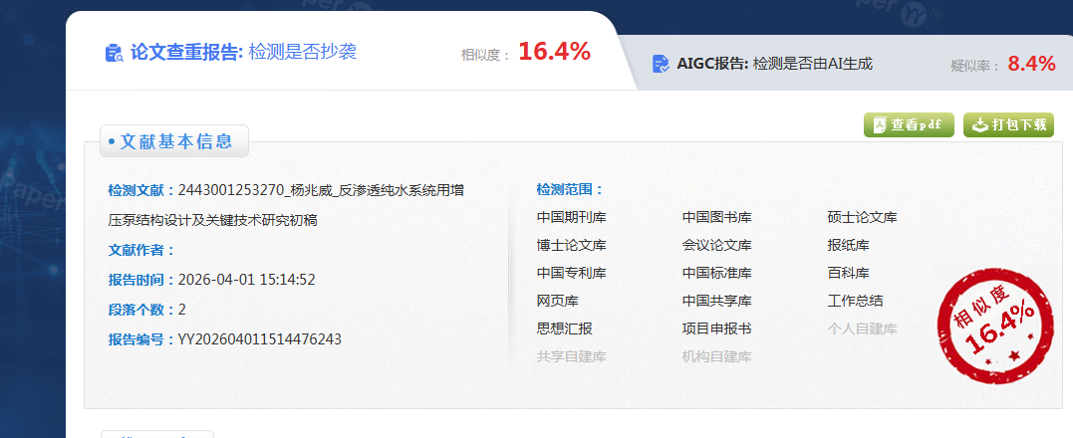Click the 文献基本信息 section header

pyautogui.click(x=174, y=140)
